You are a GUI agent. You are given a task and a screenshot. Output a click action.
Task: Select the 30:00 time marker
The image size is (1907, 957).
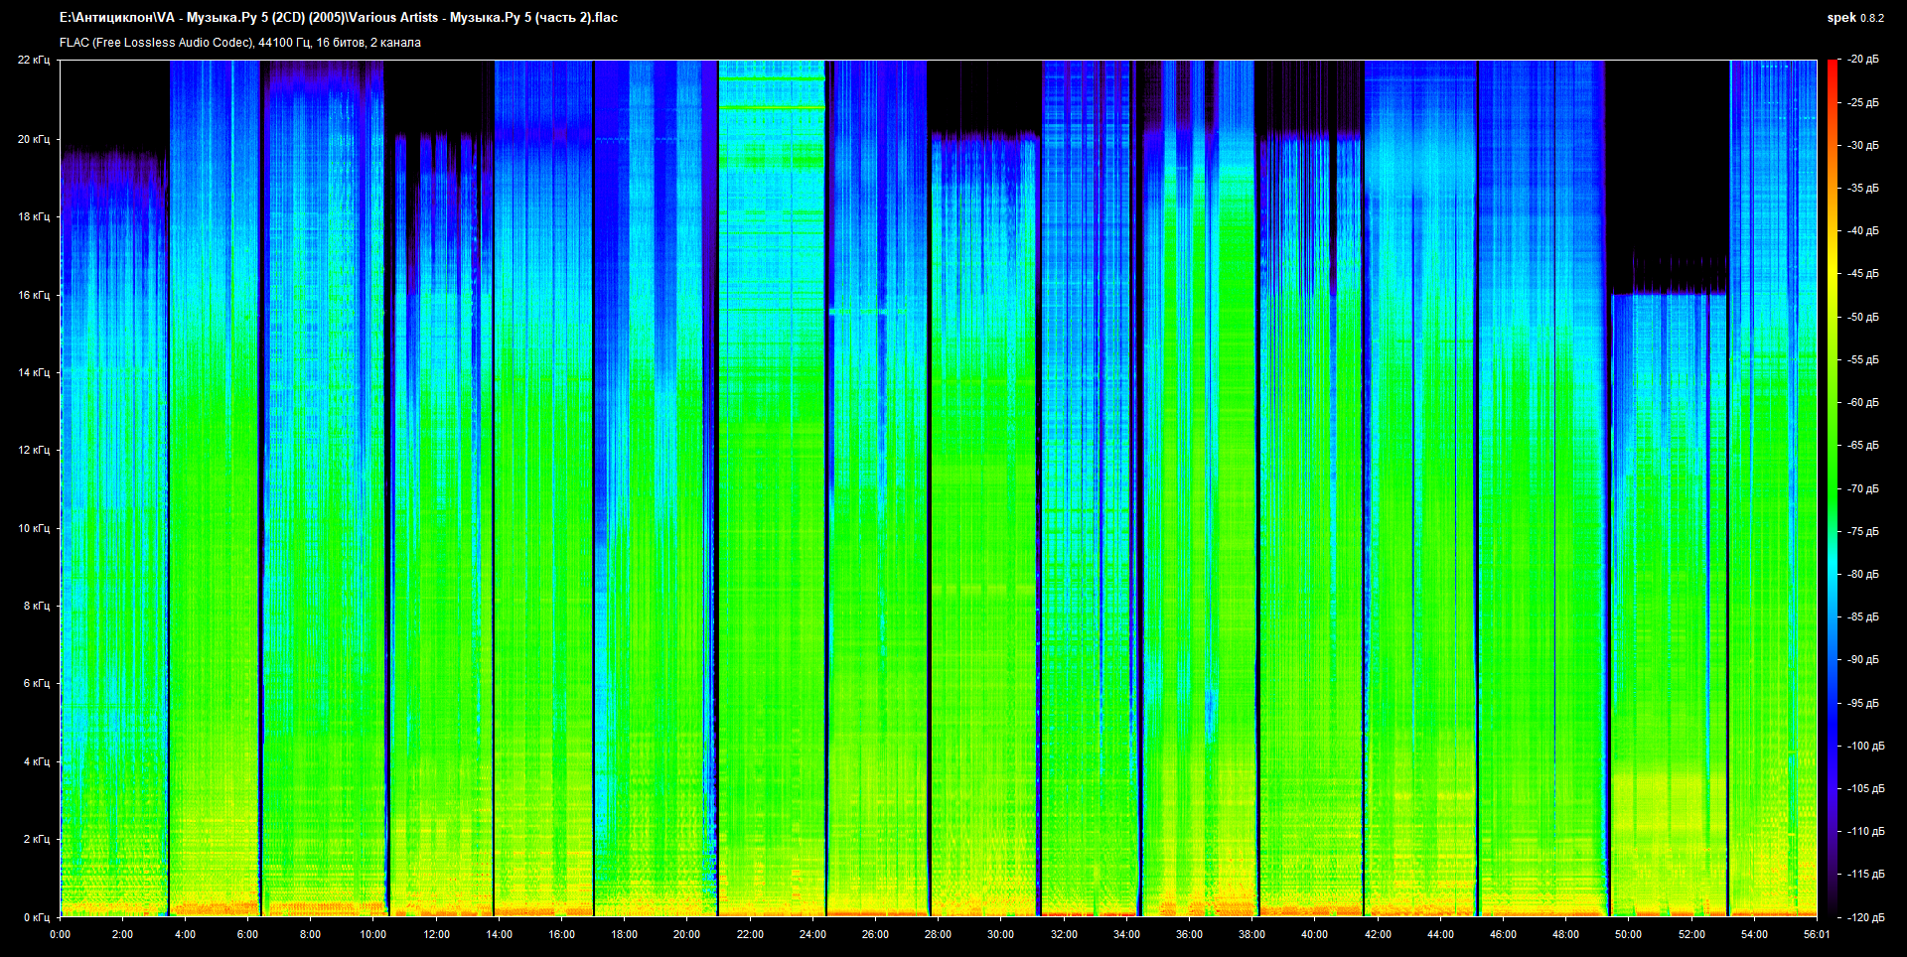(1000, 934)
